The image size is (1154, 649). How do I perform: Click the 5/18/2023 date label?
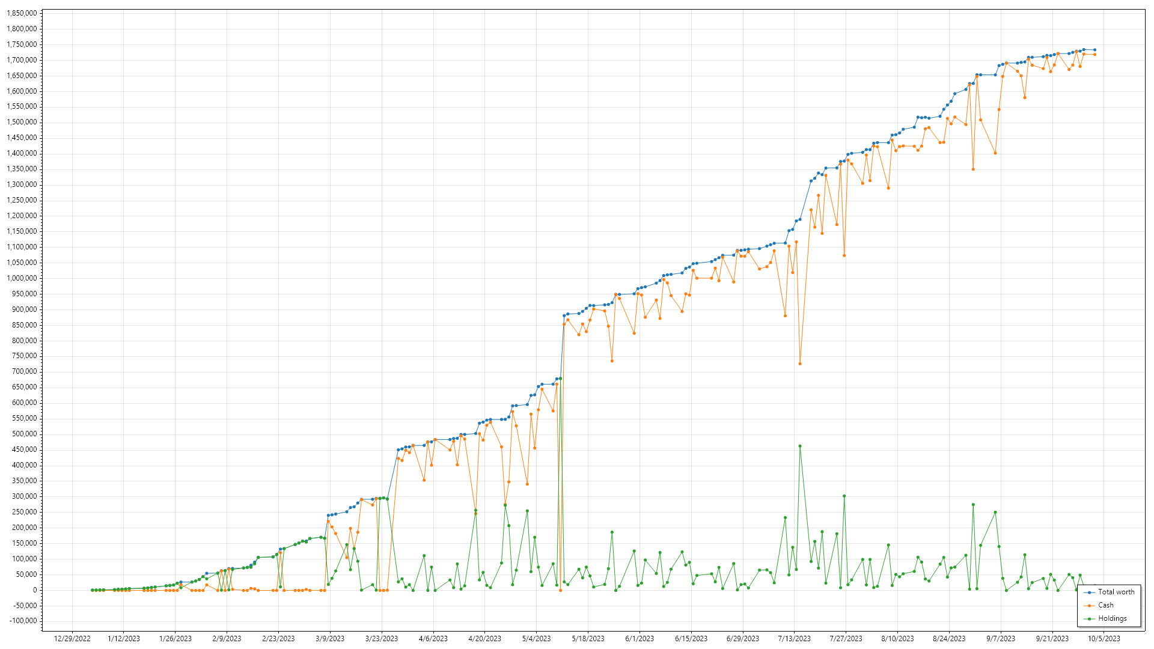(x=588, y=639)
